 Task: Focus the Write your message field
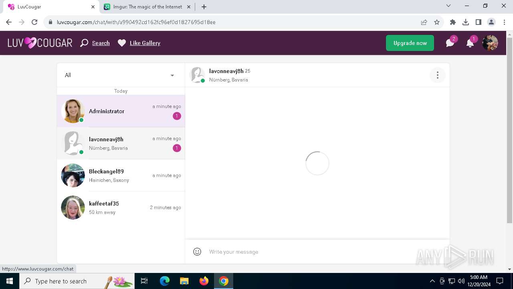[x=317, y=252]
